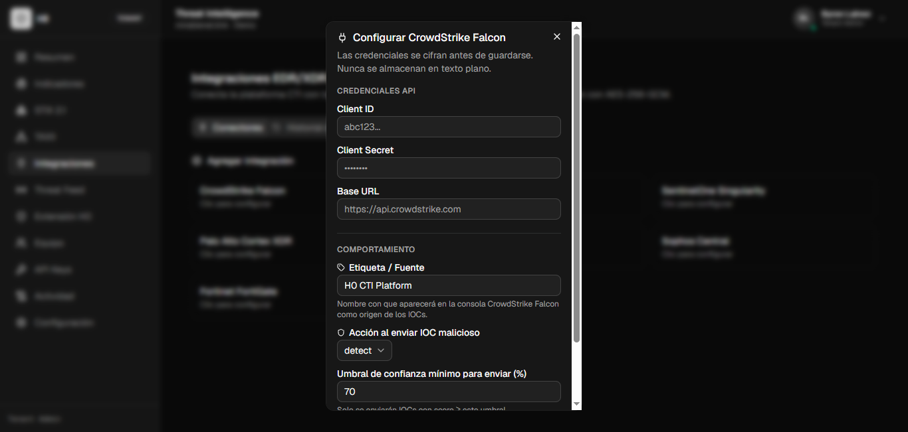908x432 pixels.
Task: Open Indicadores in the background sidebar
Action: 80,84
